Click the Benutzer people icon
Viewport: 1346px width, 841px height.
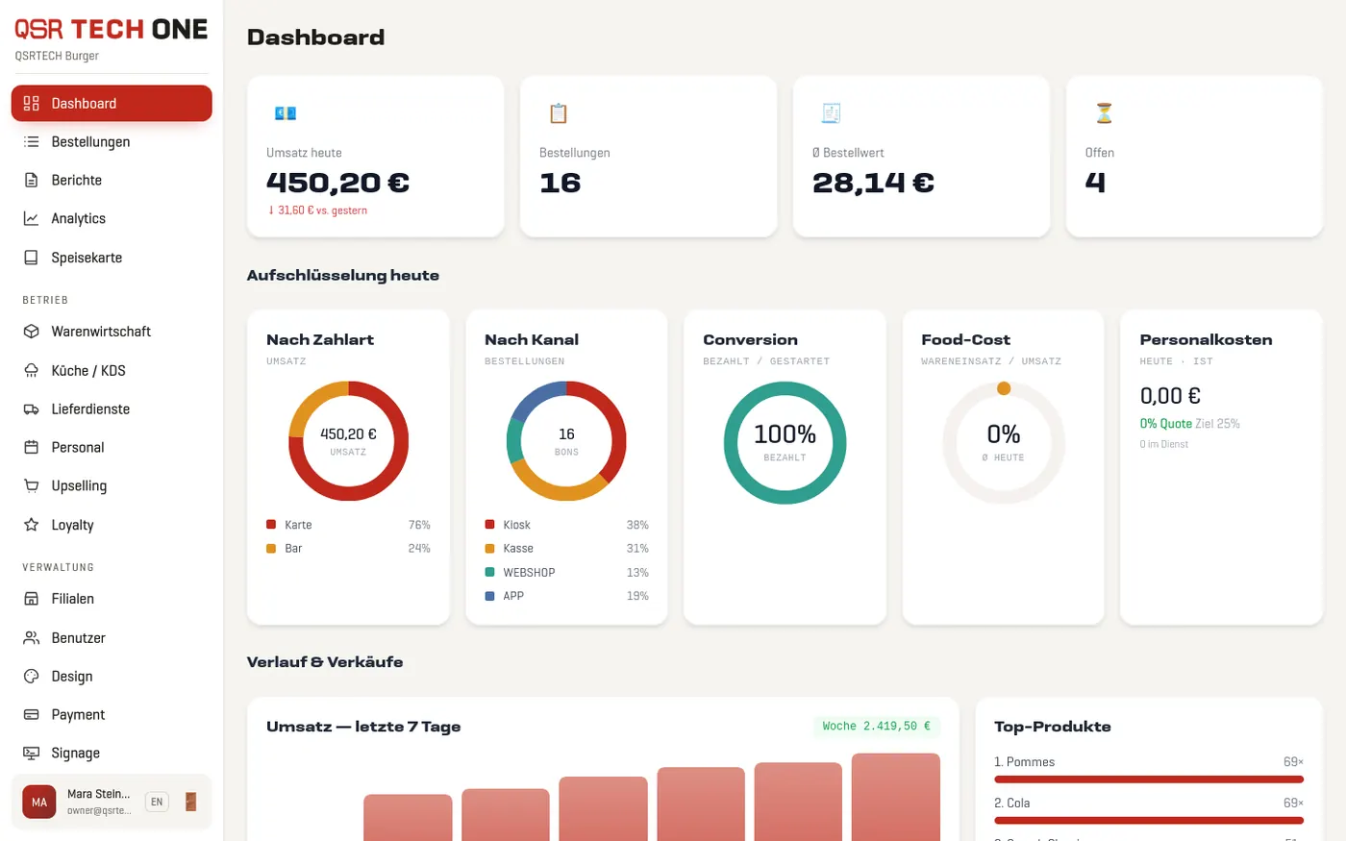(32, 638)
